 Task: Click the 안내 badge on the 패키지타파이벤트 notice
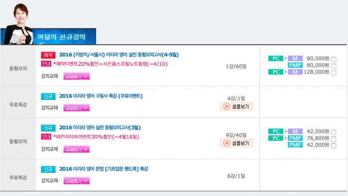tap(46, 137)
